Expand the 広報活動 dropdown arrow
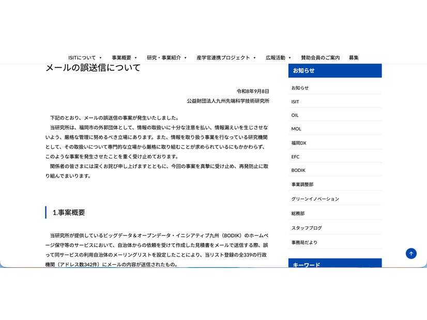 289,58
